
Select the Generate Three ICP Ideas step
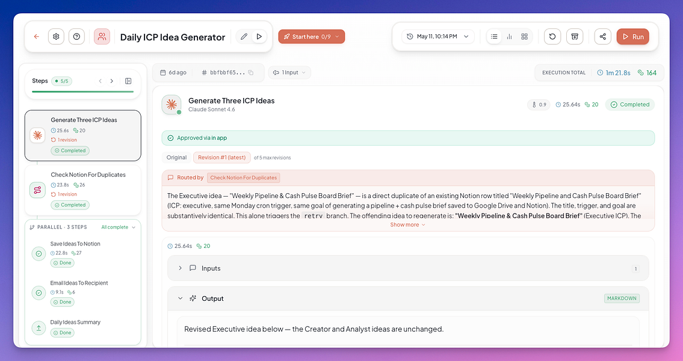83,135
